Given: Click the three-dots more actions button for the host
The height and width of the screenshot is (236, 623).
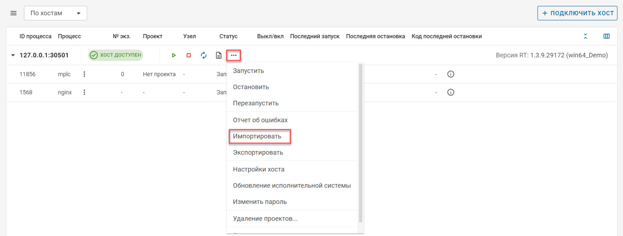Looking at the screenshot, I should 234,55.
